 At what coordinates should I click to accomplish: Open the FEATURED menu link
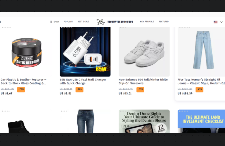coord(164,21)
